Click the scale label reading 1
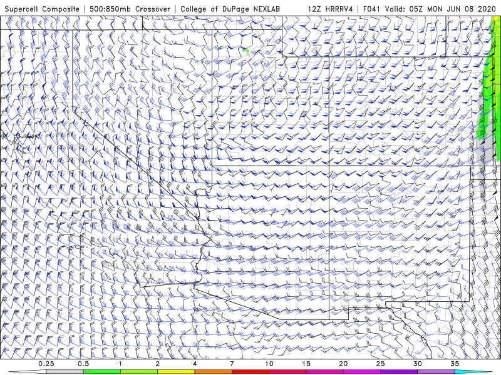 [x=120, y=364]
